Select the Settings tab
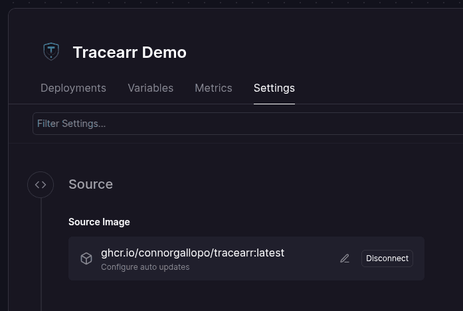The width and height of the screenshot is (463, 311). click(x=274, y=88)
